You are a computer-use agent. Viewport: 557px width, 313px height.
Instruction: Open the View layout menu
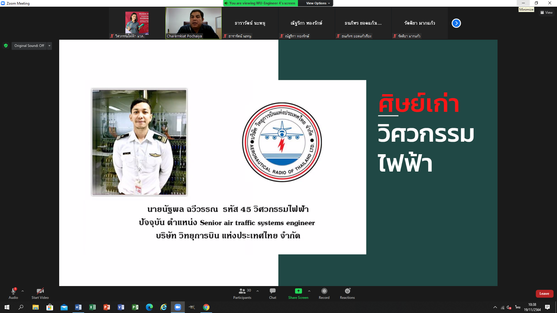pyautogui.click(x=547, y=12)
